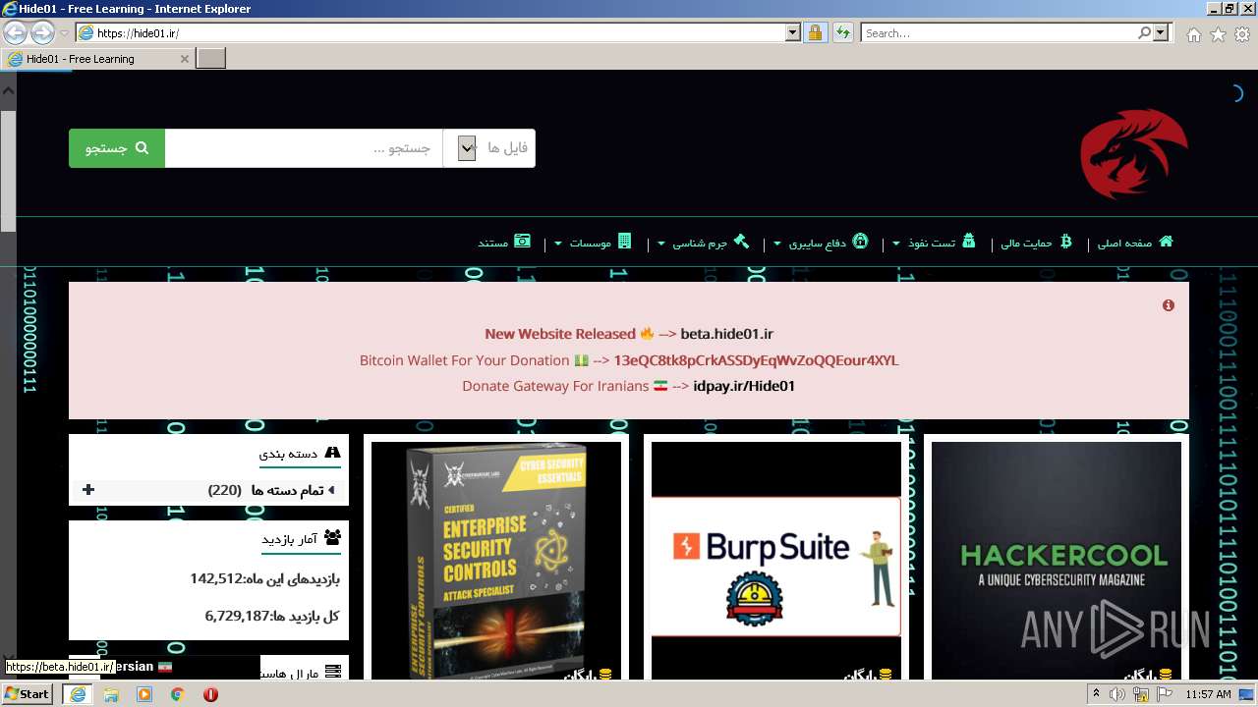Screen dimensions: 1258x707
Task: Open the file explorer folder taskbar icon
Action: pyautogui.click(x=111, y=694)
